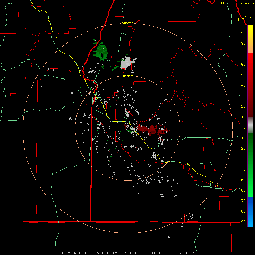Click the "0" scale label

pyautogui.click(x=245, y=127)
